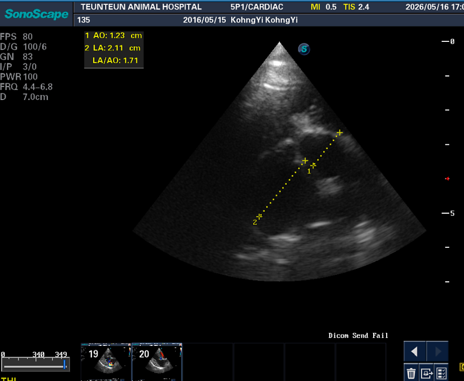
Task: Click the upper caliper cross endpoint
Action: (x=340, y=132)
